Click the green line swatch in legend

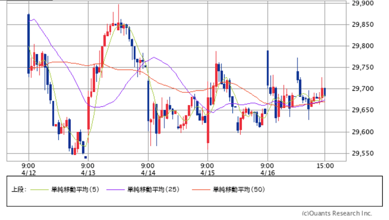(x=39, y=190)
